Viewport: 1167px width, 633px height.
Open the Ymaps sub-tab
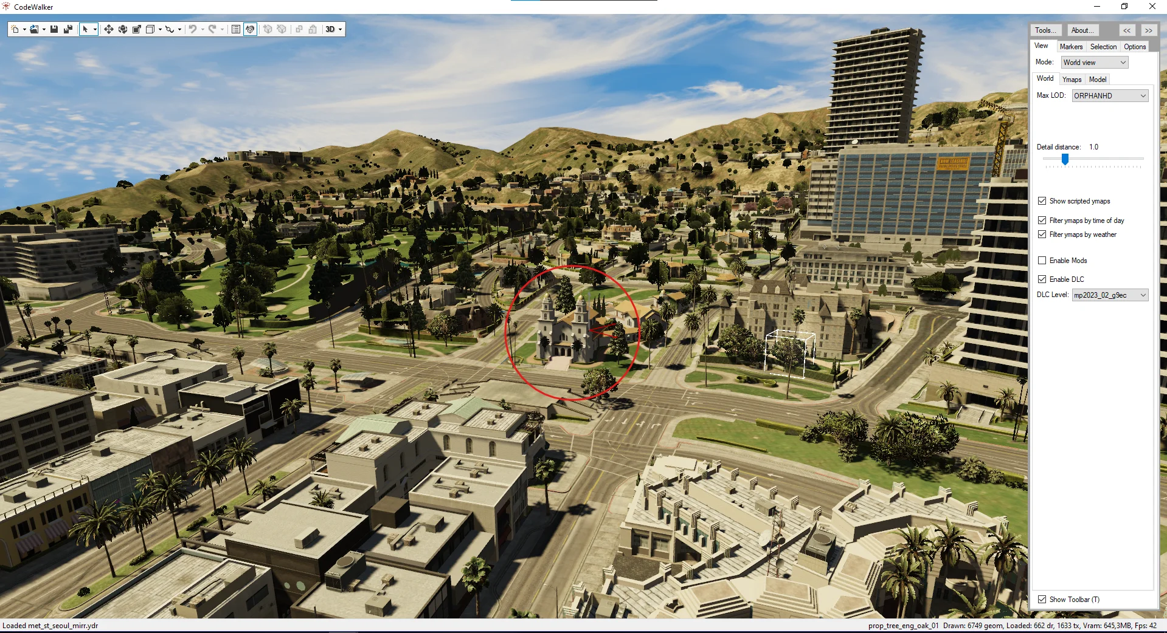[1072, 80]
